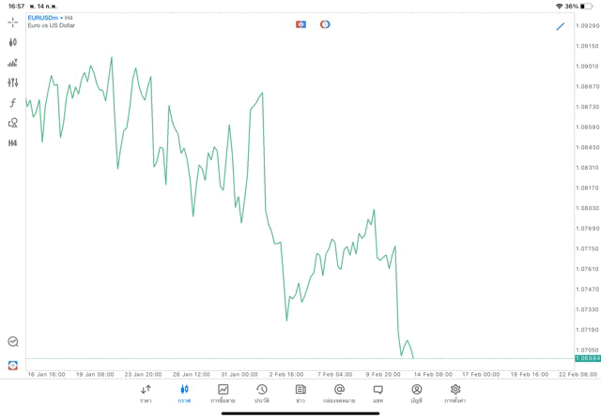Switch to the ราคา quotes tab

pyautogui.click(x=146, y=394)
